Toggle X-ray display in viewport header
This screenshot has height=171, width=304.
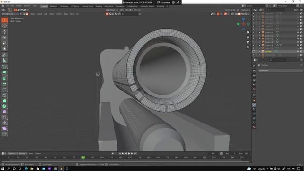coord(232,14)
